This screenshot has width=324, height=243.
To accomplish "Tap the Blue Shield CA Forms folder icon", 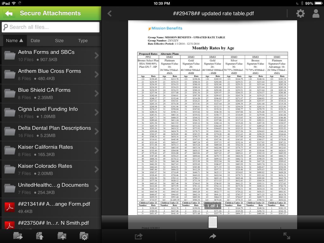I will pos(10,93).
